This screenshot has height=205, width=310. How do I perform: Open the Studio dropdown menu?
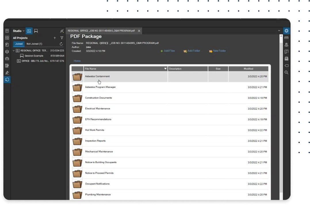point(19,31)
